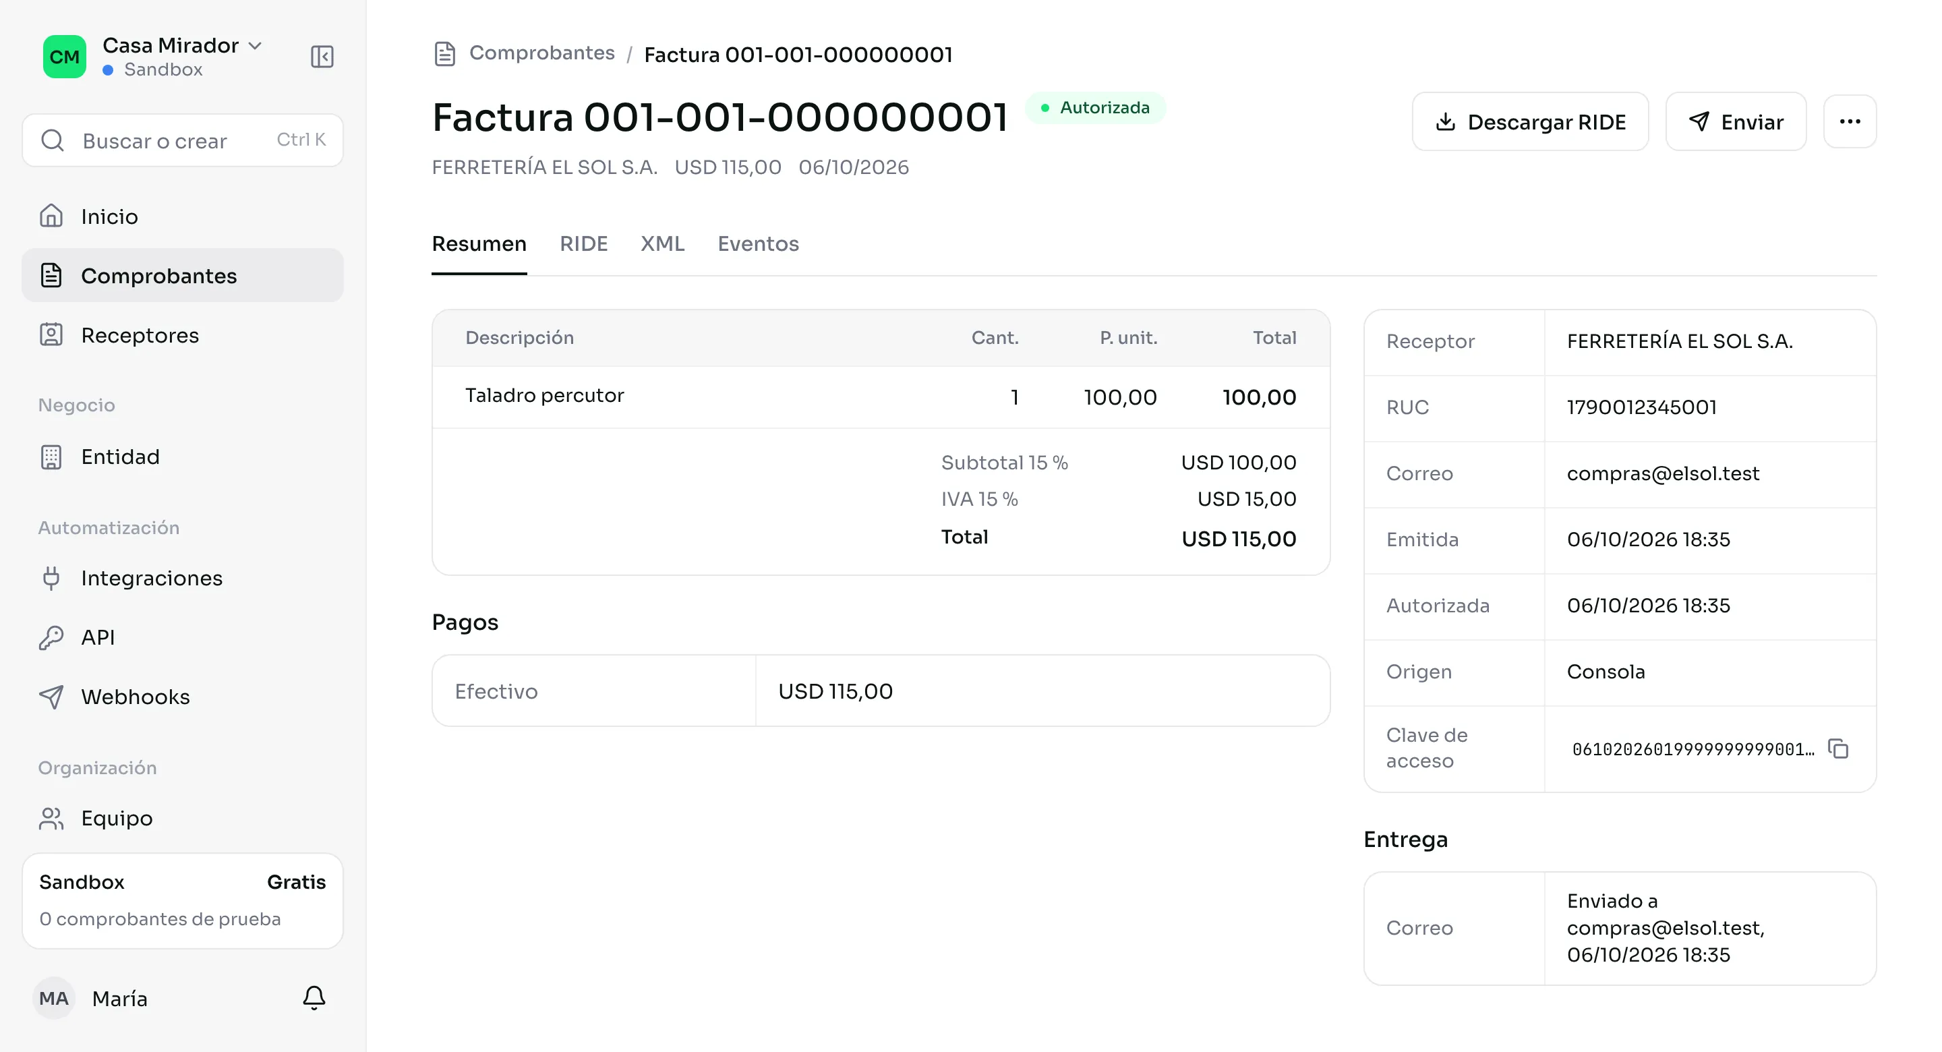The image size is (1942, 1052).
Task: Open Equipo page
Action: (183, 818)
